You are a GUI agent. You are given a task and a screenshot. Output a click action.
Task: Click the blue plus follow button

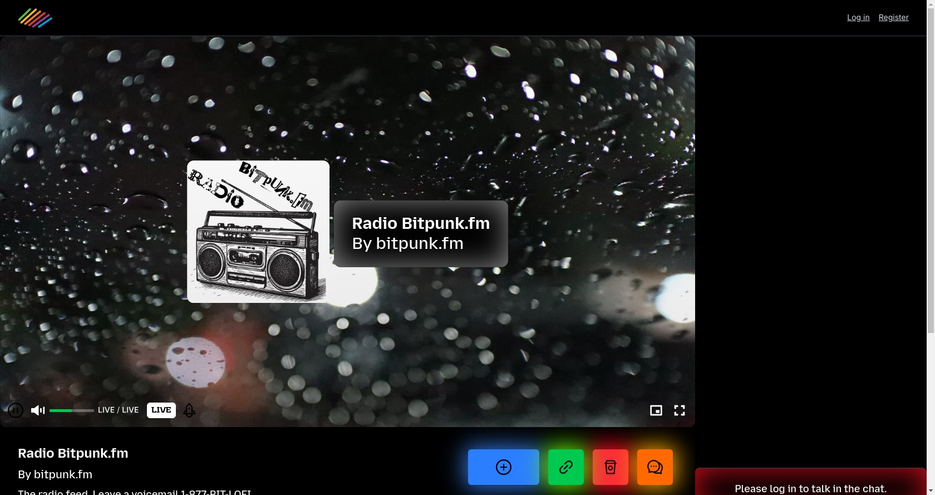[x=504, y=467]
